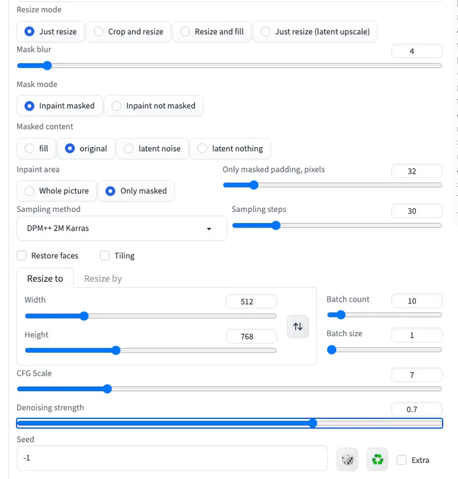This screenshot has width=458, height=479.
Task: Click the Seed input field
Action: [x=171, y=459]
